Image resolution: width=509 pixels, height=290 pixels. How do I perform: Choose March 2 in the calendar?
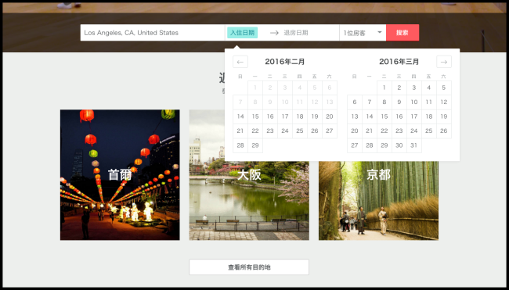[x=399, y=88]
